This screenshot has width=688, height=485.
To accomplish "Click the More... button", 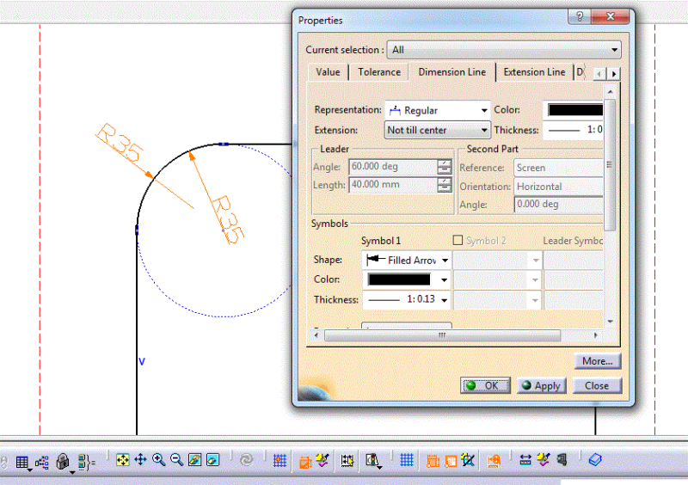I will 597,361.
